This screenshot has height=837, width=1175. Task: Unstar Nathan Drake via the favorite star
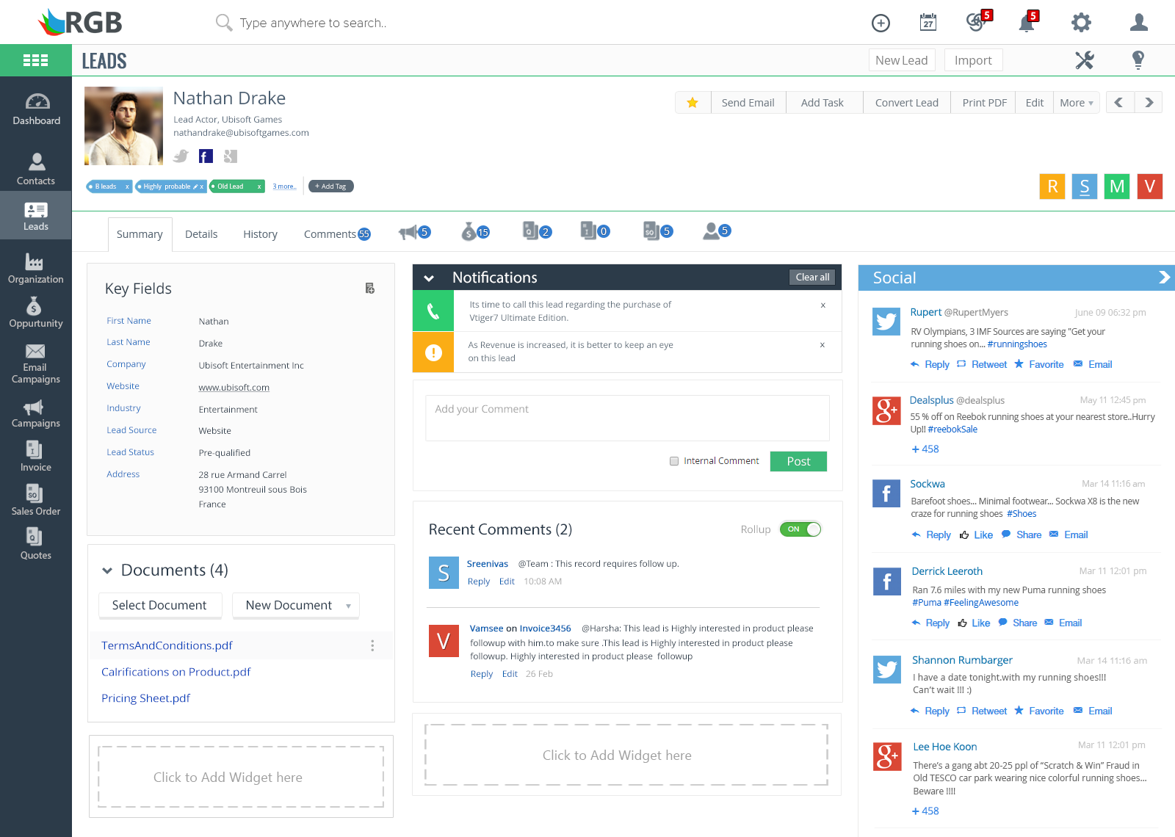click(693, 103)
